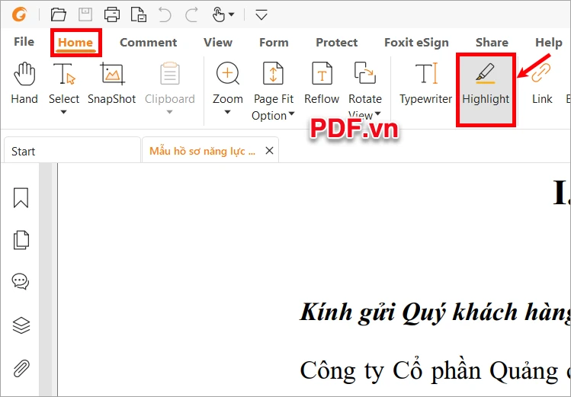Select the Typewriter tool

pos(425,83)
